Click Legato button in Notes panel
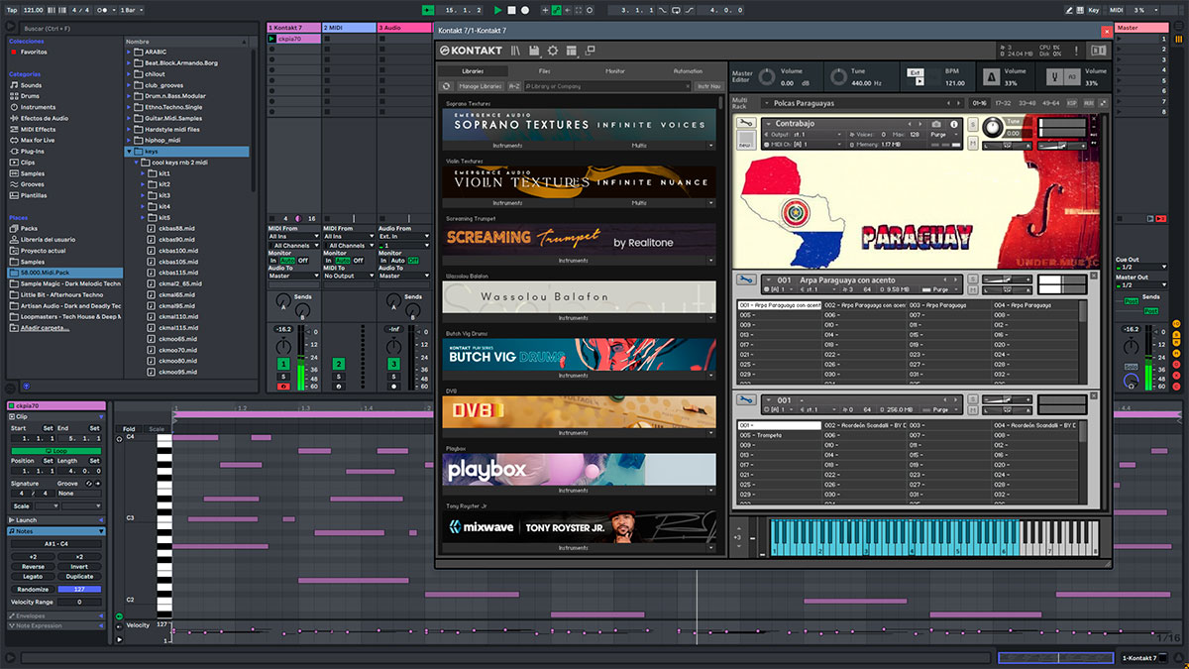The image size is (1189, 669). (33, 577)
